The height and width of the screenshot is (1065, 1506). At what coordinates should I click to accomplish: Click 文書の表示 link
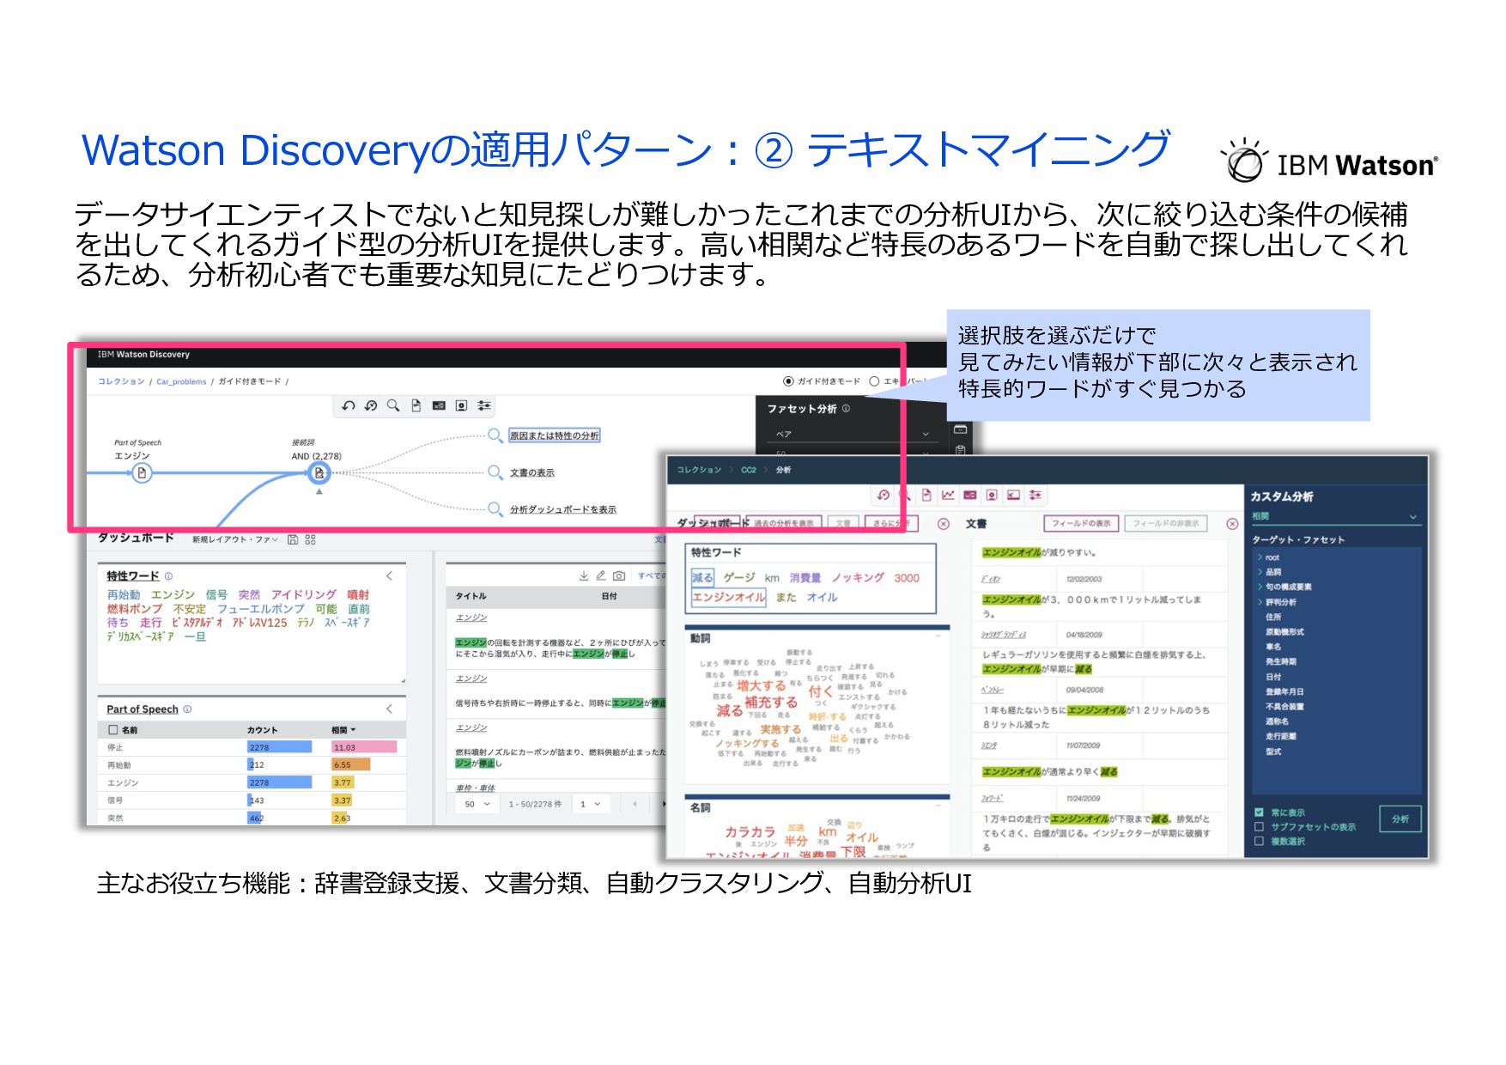[532, 472]
